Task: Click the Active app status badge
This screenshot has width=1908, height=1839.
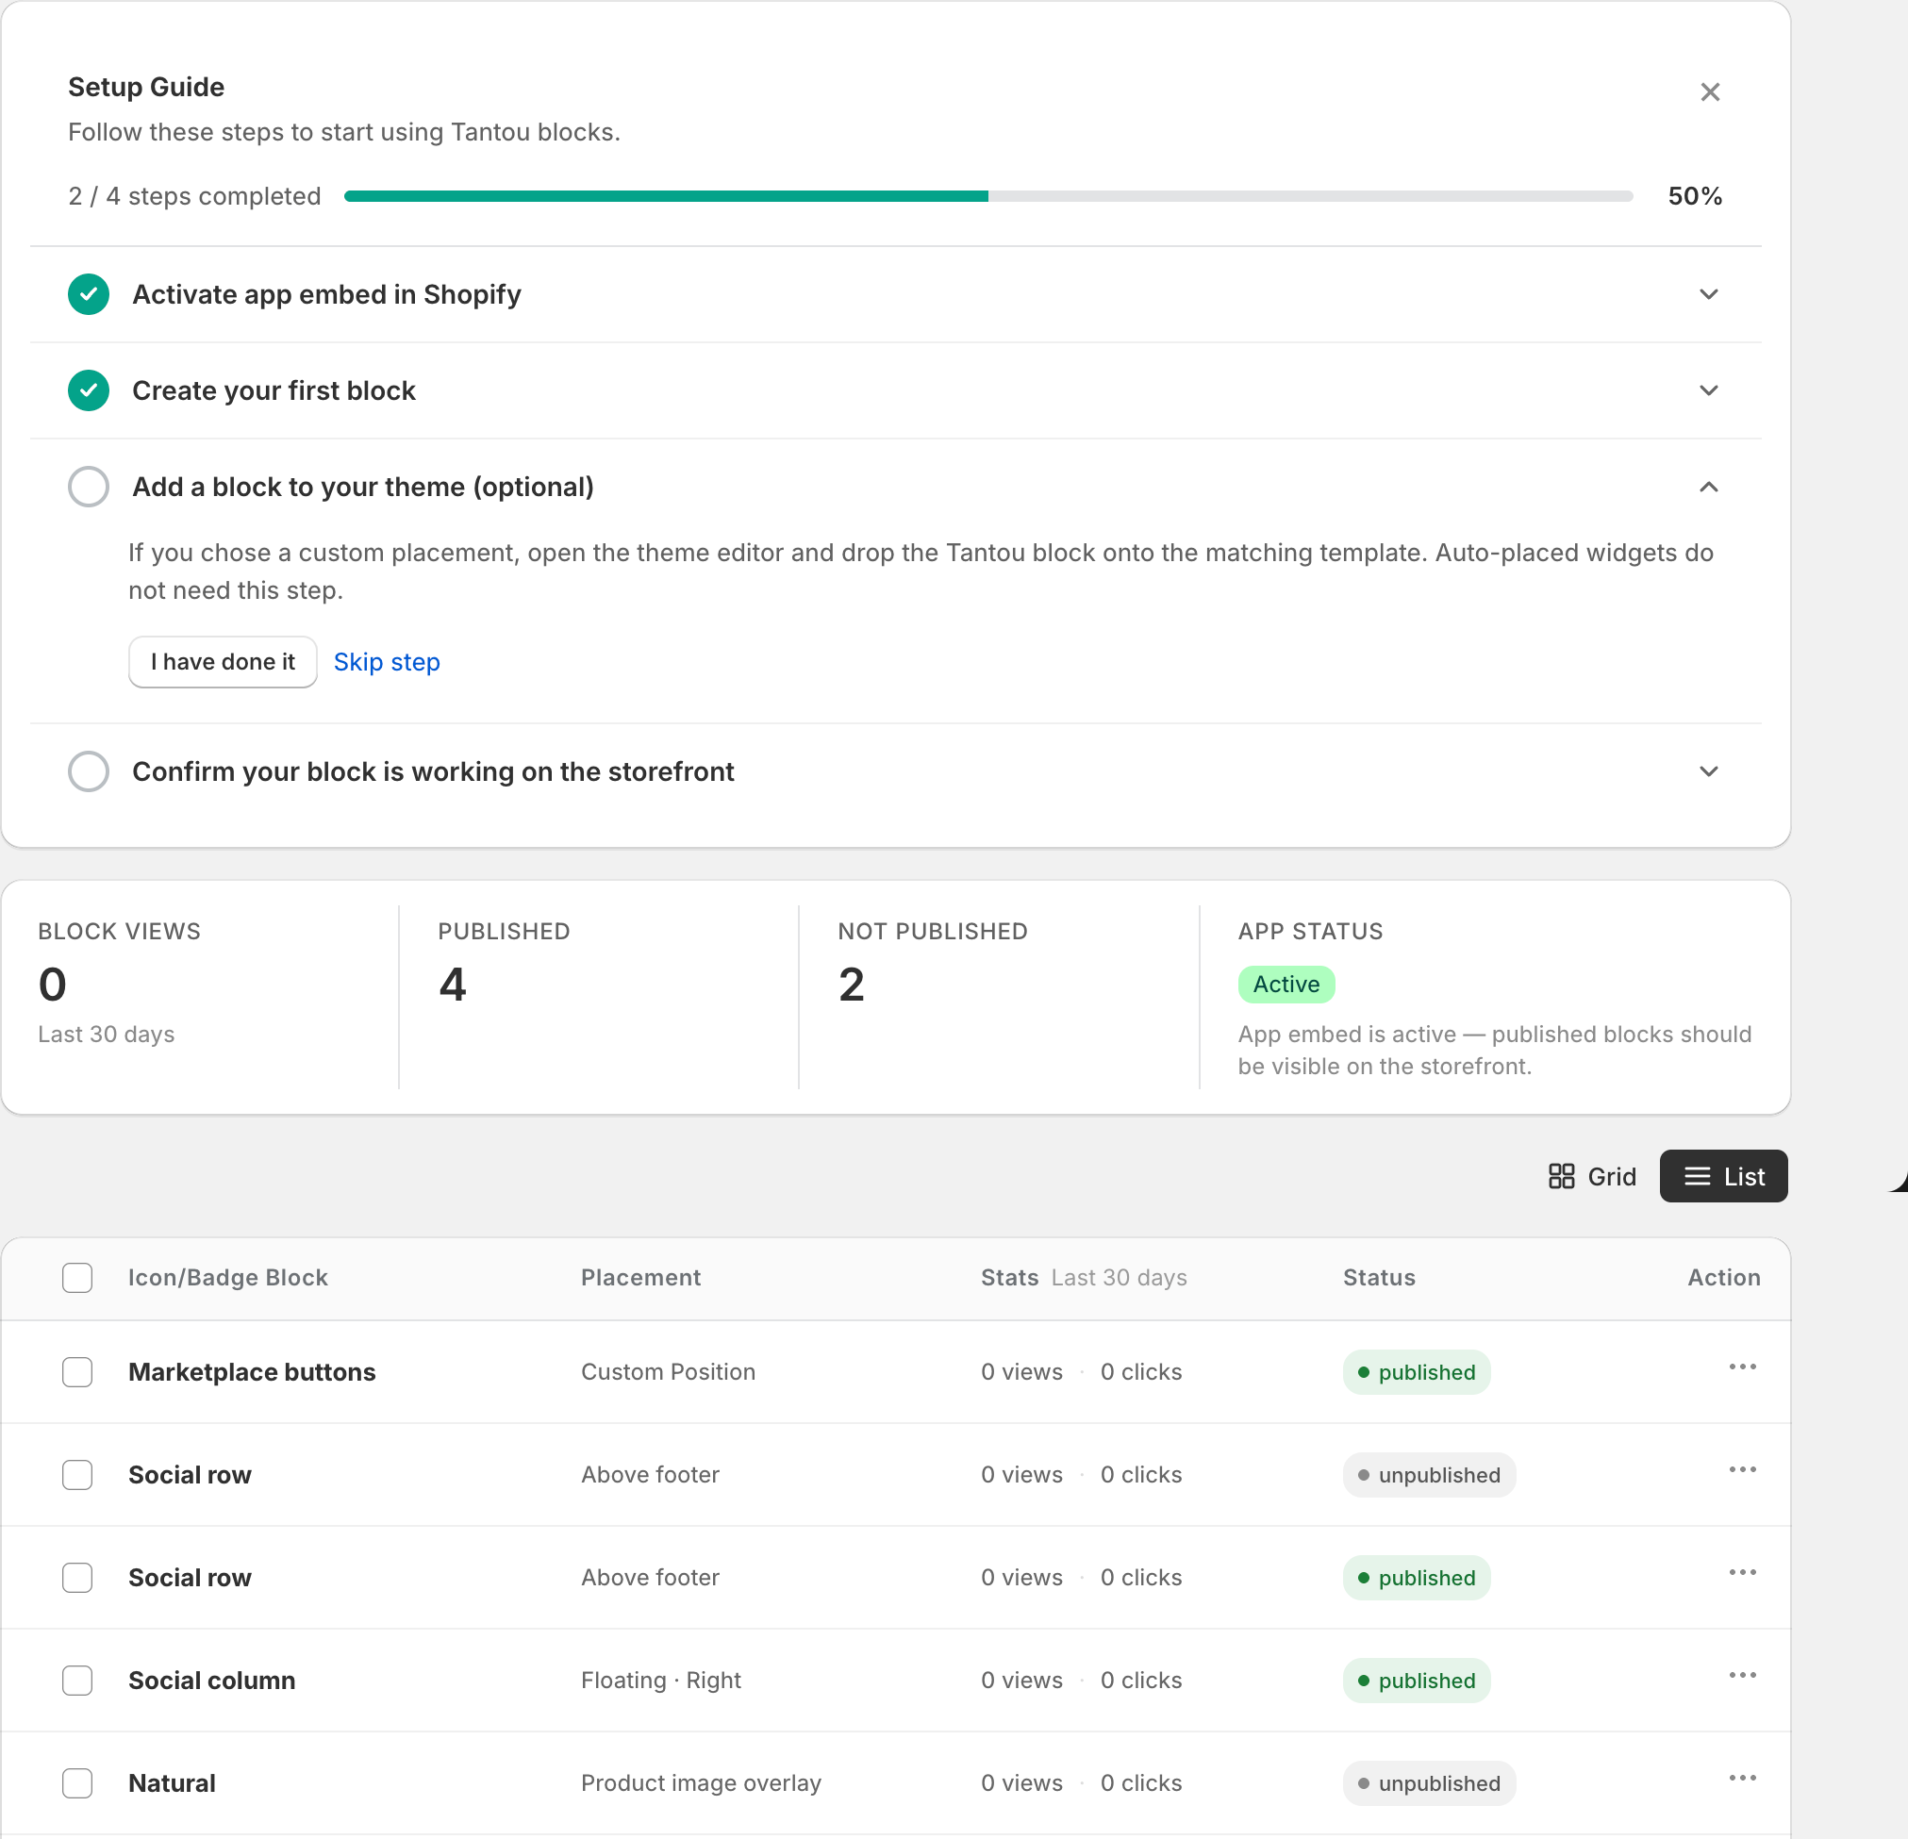Action: [1286, 985]
